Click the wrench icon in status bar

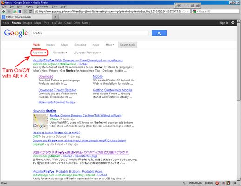[x=184, y=183]
